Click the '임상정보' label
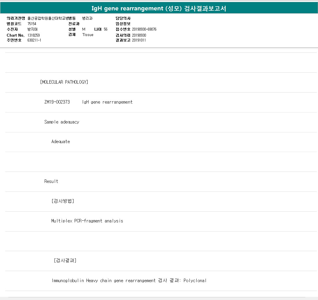318x300 pixels. pos(123,24)
